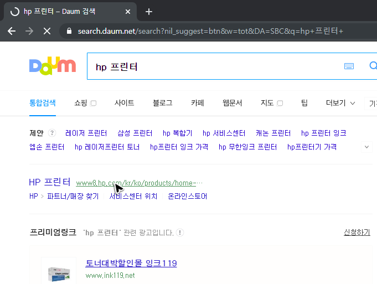
Task: Click the site padlock icon
Action: coord(69,31)
